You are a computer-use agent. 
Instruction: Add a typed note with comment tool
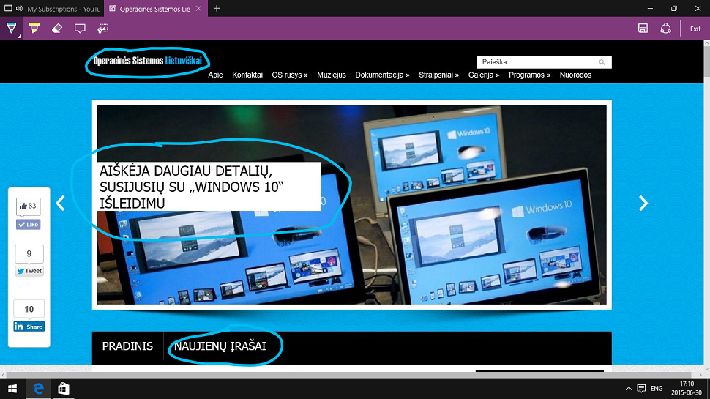click(80, 29)
